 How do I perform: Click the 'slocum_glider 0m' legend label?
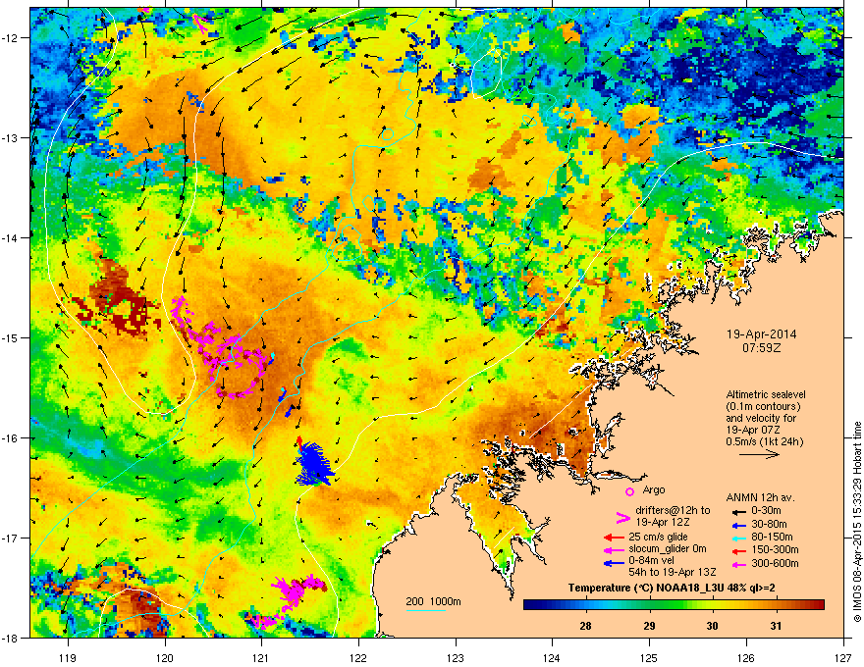click(x=668, y=549)
